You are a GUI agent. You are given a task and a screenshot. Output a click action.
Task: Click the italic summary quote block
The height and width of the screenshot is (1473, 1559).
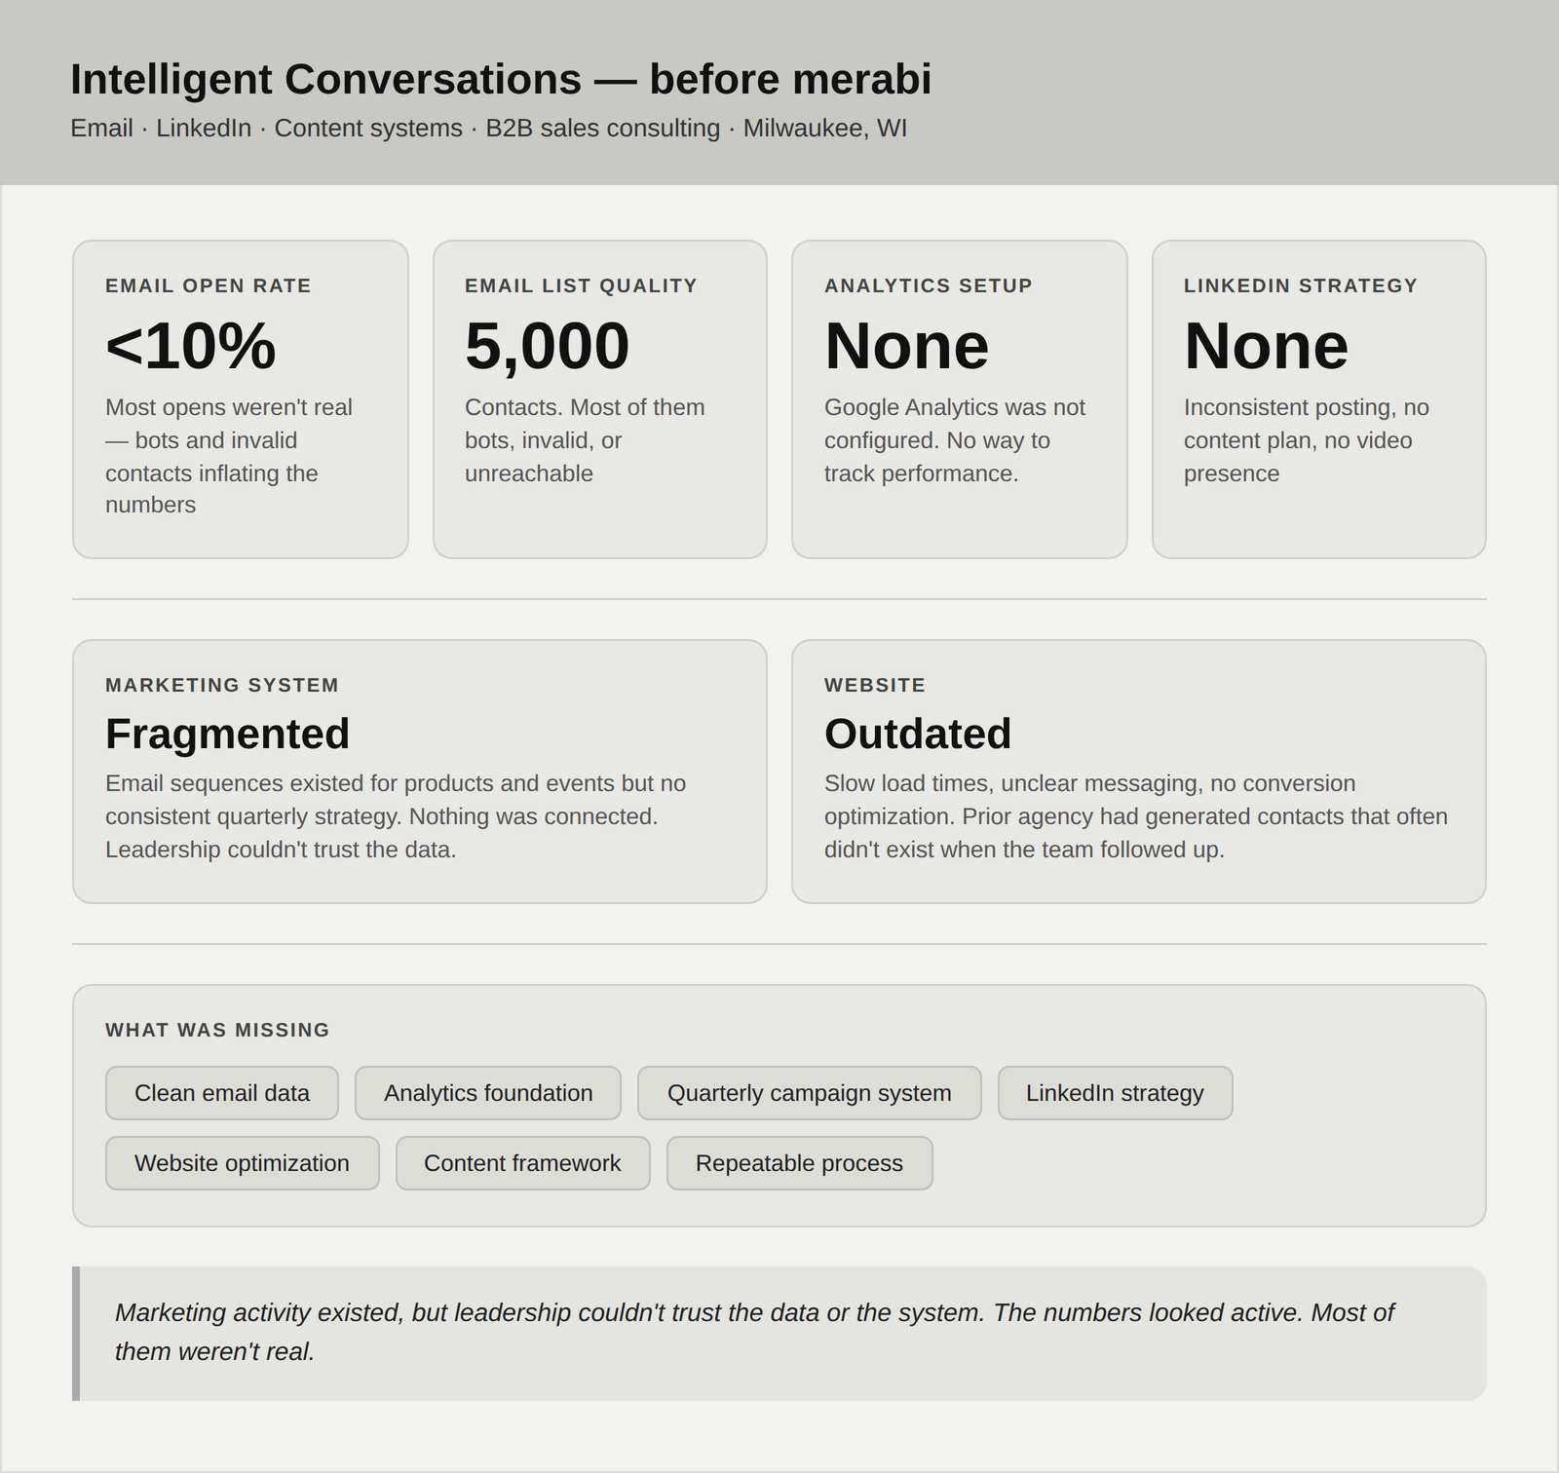pyautogui.click(x=779, y=1334)
